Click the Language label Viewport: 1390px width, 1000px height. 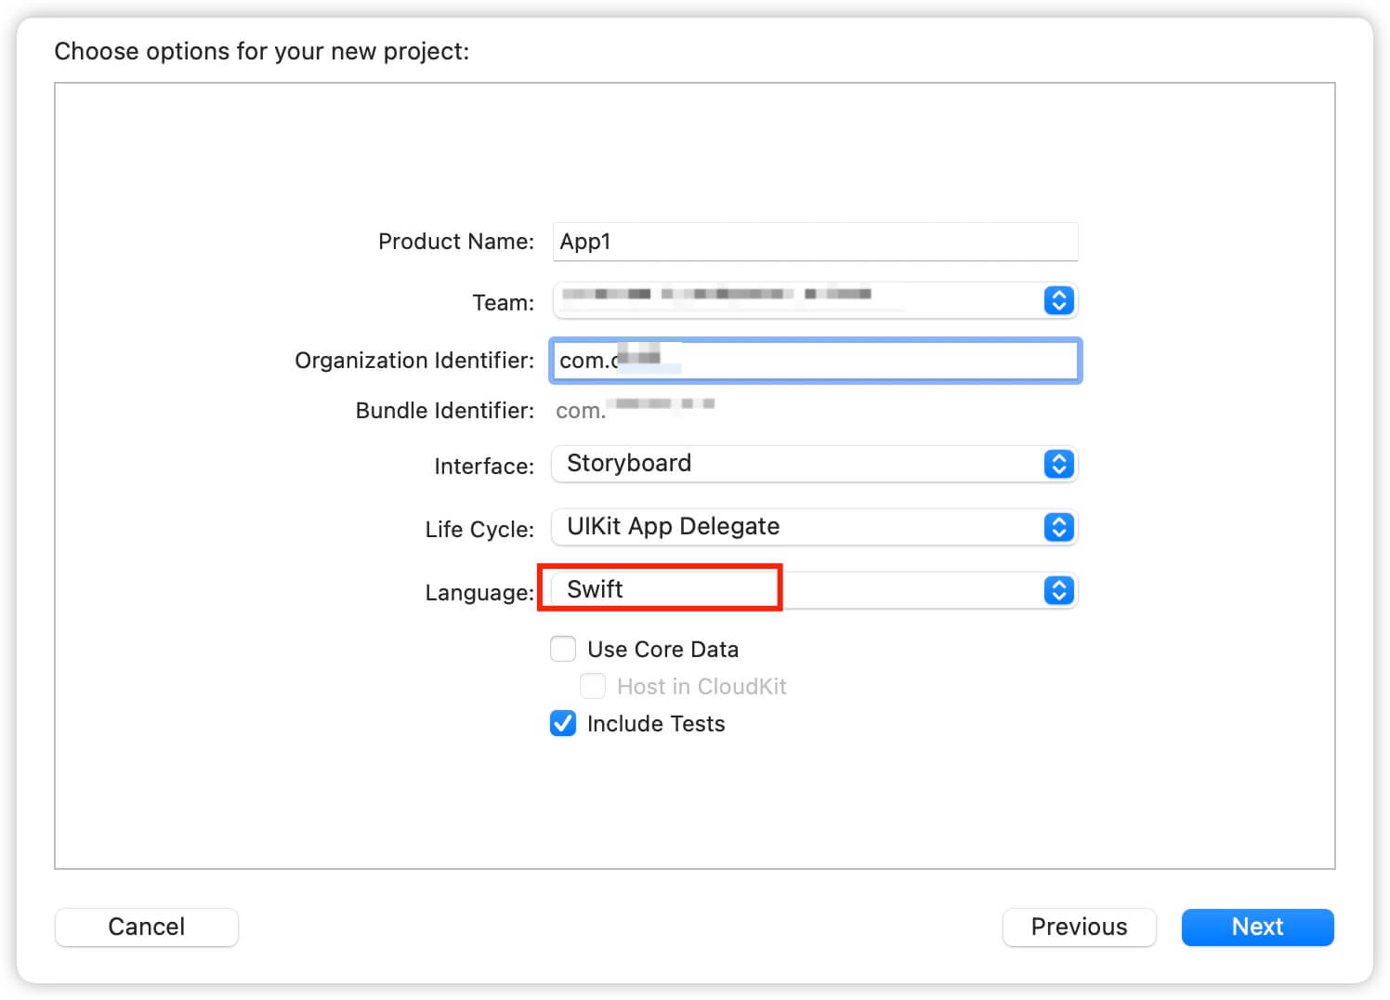(x=479, y=592)
